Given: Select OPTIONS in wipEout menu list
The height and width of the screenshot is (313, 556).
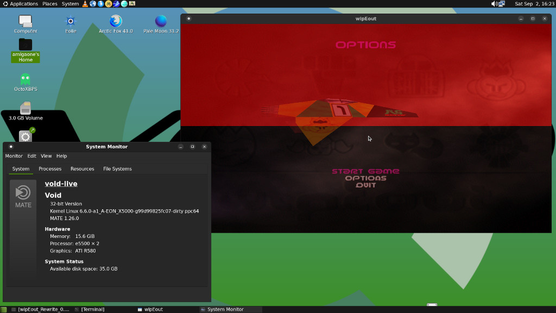Looking at the screenshot, I should (365, 178).
